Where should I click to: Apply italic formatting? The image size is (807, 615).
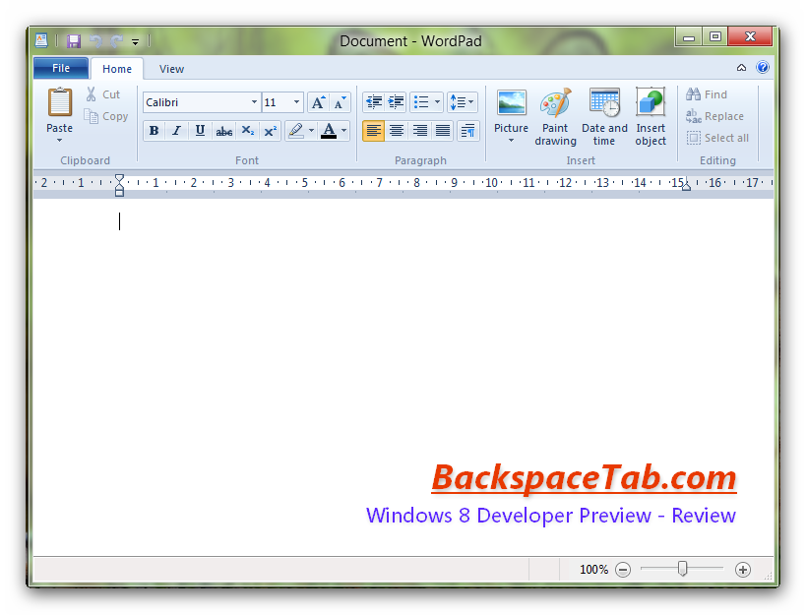pos(177,130)
